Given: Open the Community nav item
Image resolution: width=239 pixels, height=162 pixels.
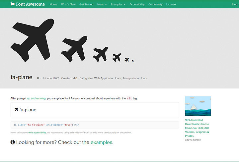Looking at the screenshot, I should (x=155, y=4).
